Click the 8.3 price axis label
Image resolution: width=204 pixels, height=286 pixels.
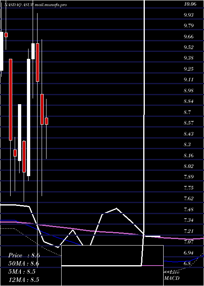187,145
